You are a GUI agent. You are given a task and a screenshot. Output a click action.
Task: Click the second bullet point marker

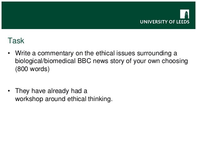coord(9,91)
